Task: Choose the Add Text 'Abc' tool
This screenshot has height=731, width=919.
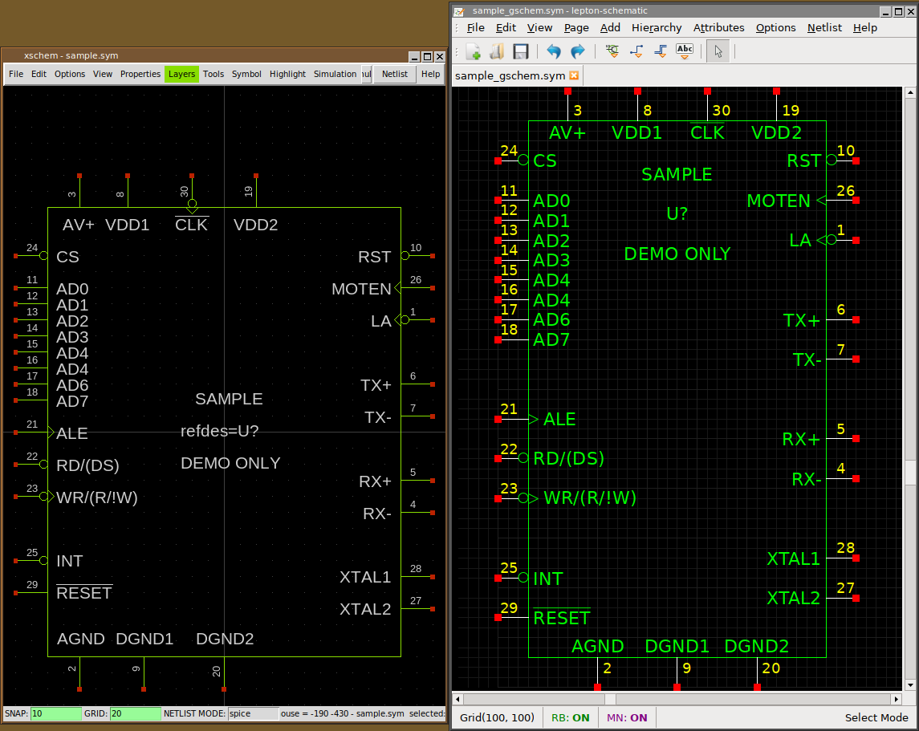Action: click(685, 52)
